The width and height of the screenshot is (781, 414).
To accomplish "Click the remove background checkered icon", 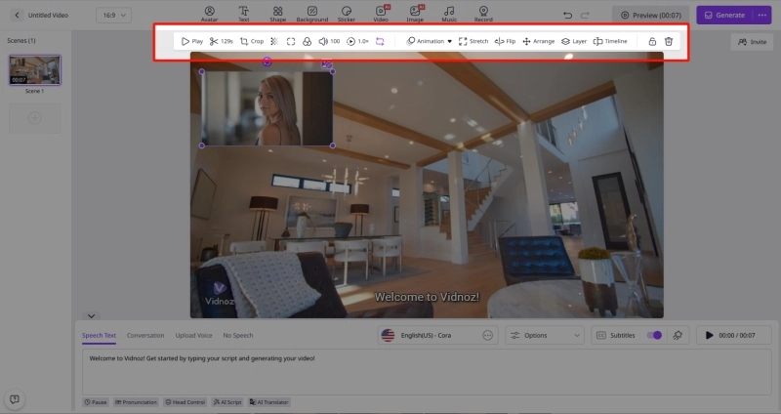I will pos(274,41).
